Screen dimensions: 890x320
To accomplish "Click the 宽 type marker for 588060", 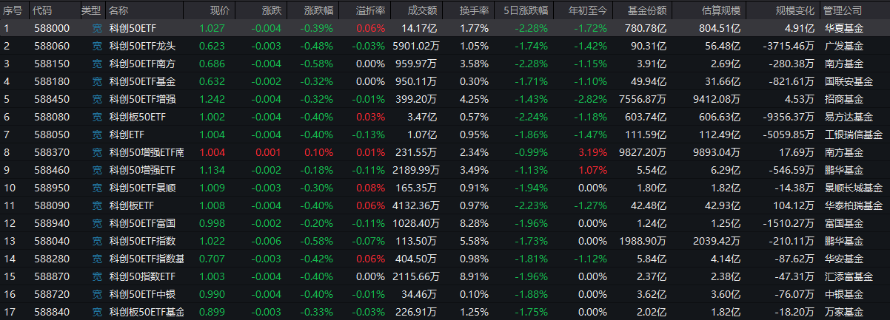I will [97, 46].
